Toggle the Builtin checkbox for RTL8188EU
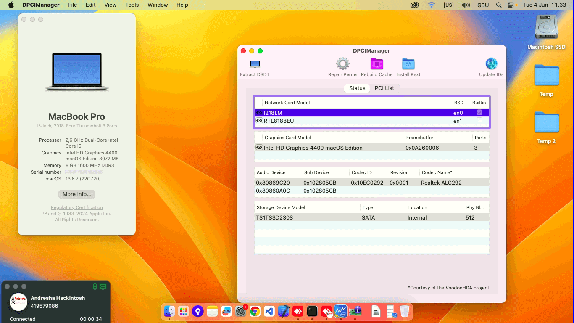 [x=479, y=121]
